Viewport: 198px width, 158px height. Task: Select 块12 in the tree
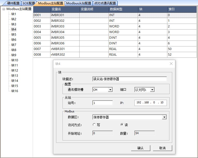(x=14, y=71)
